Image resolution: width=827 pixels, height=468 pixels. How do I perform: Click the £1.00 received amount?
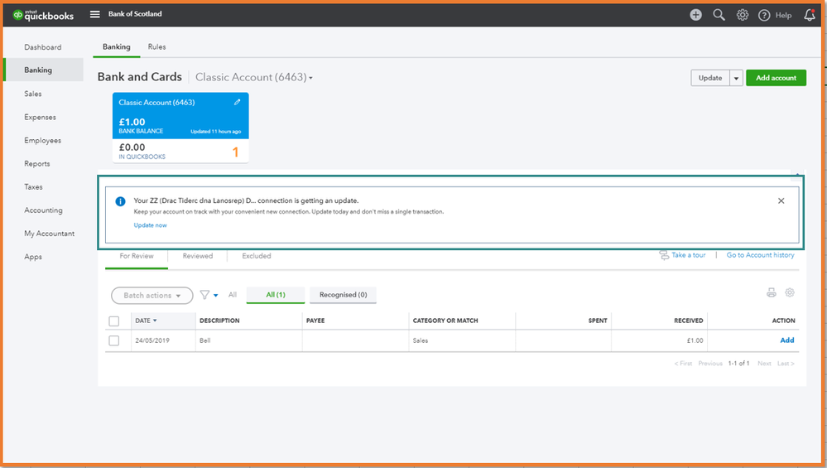[x=695, y=340]
